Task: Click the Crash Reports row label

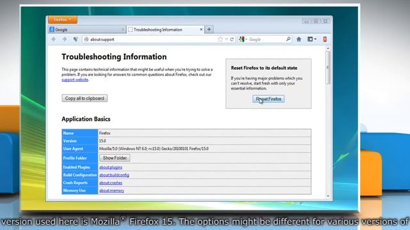Action: click(x=75, y=183)
